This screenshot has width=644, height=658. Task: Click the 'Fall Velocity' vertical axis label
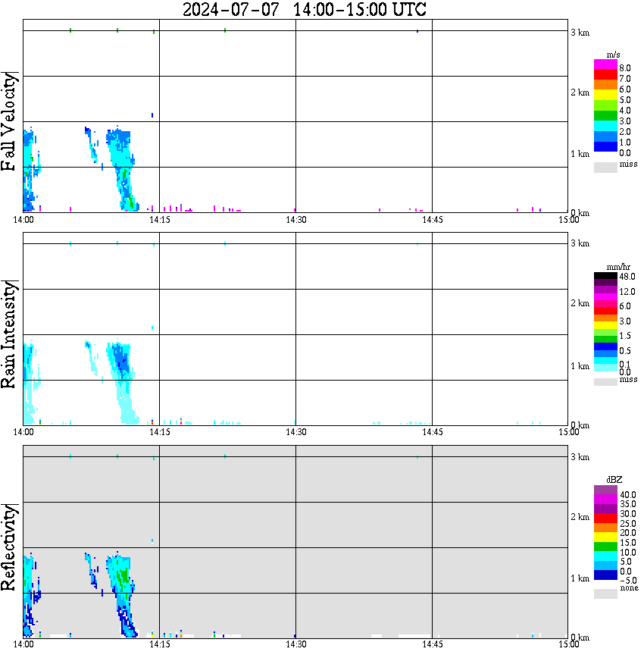(9, 121)
